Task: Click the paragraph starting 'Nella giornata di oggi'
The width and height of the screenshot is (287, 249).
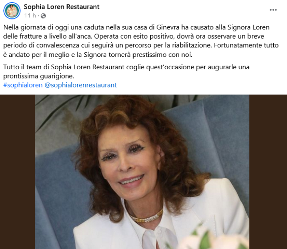Action: [141, 41]
